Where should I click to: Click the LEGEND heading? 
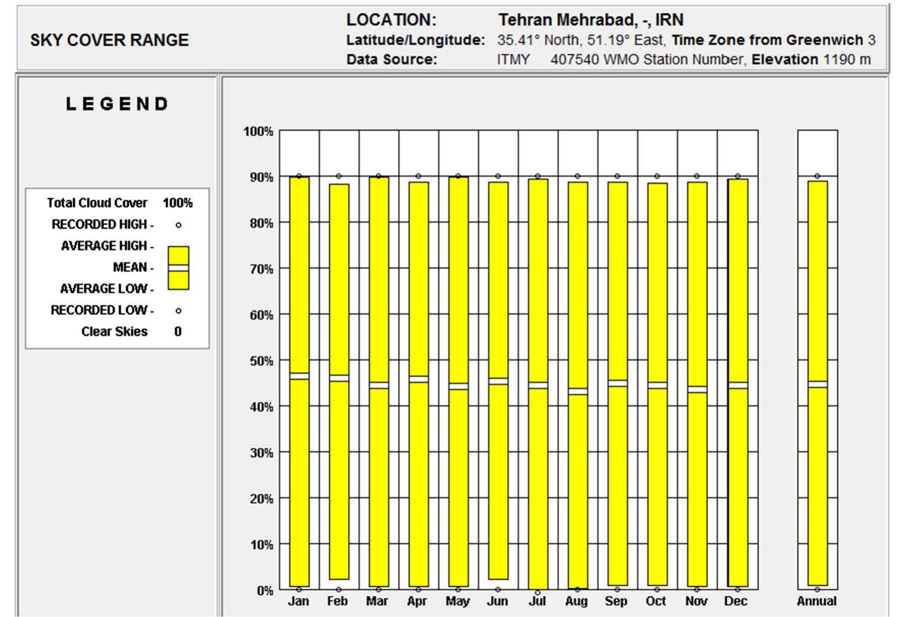coord(117,104)
